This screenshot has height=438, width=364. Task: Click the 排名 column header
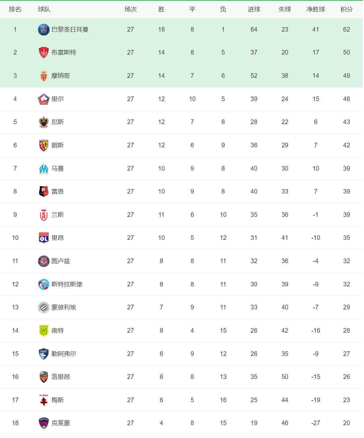click(15, 9)
